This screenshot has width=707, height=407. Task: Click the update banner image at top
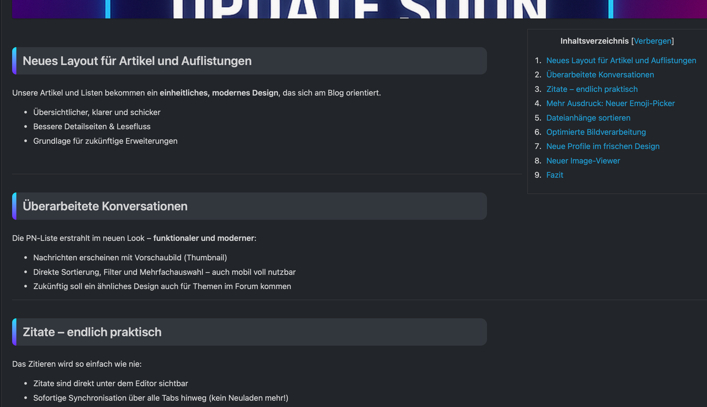click(x=359, y=9)
